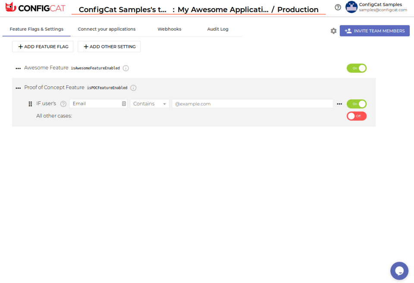Open the targeting rule actions menu
Screen dimensions: 414x283
point(339,104)
